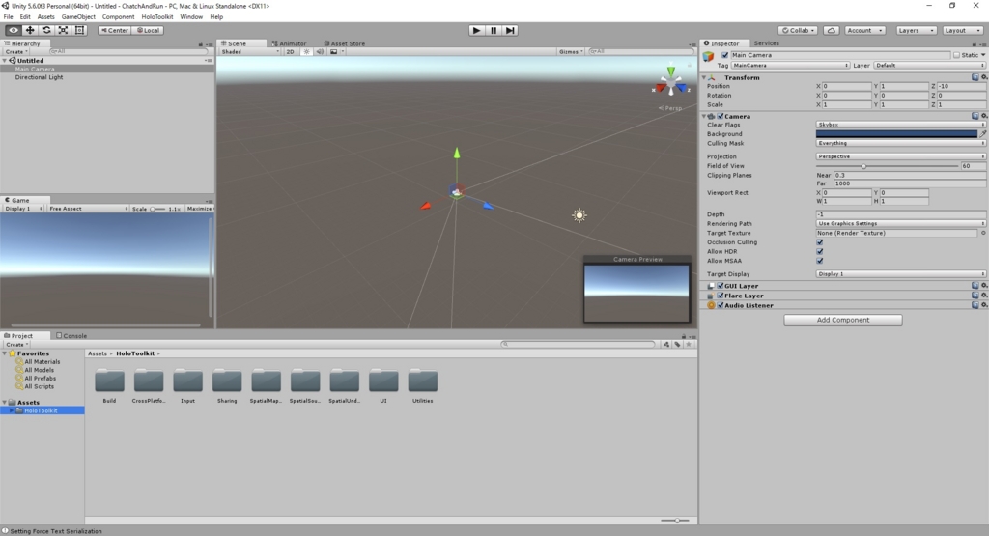Open Target Display dropdown
The image size is (989, 536).
coord(901,274)
